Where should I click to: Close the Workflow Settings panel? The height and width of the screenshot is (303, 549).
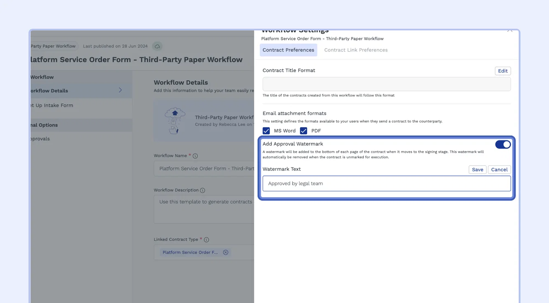(510, 31)
